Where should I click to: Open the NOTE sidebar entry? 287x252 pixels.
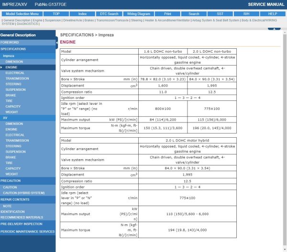point(28,206)
